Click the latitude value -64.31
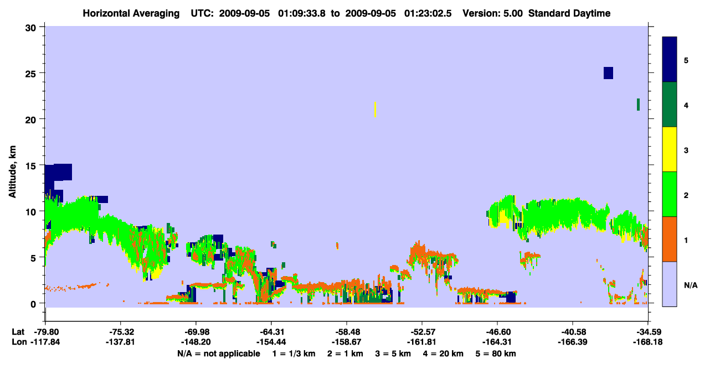Viewport: 720px width, 369px height. coord(271,332)
